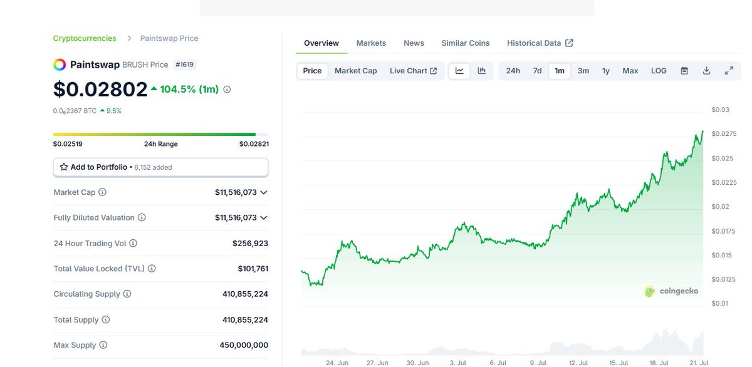Screen dimensions: 752x367
Task: Click the Max Supply value 450,000,000
Action: 244,345
